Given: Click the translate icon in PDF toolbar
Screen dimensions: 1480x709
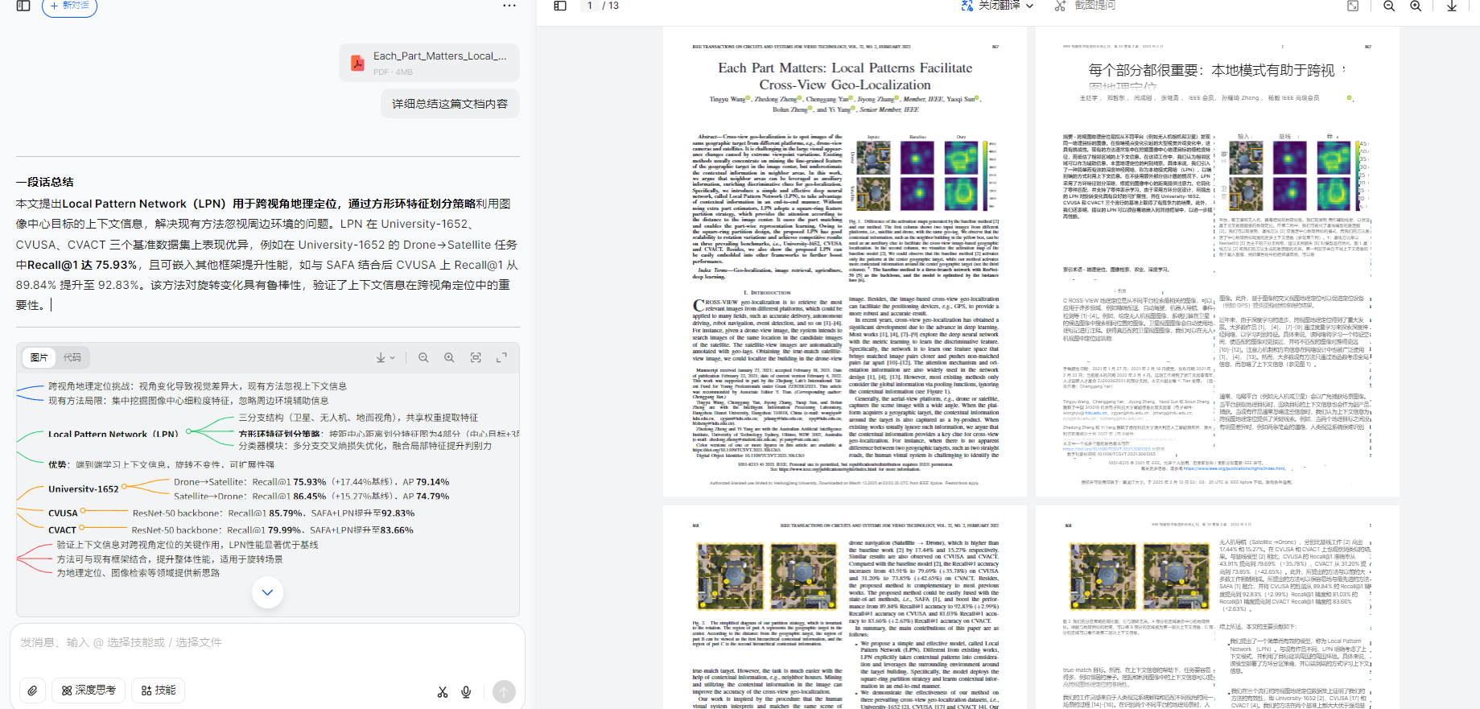Looking at the screenshot, I should pos(967,6).
